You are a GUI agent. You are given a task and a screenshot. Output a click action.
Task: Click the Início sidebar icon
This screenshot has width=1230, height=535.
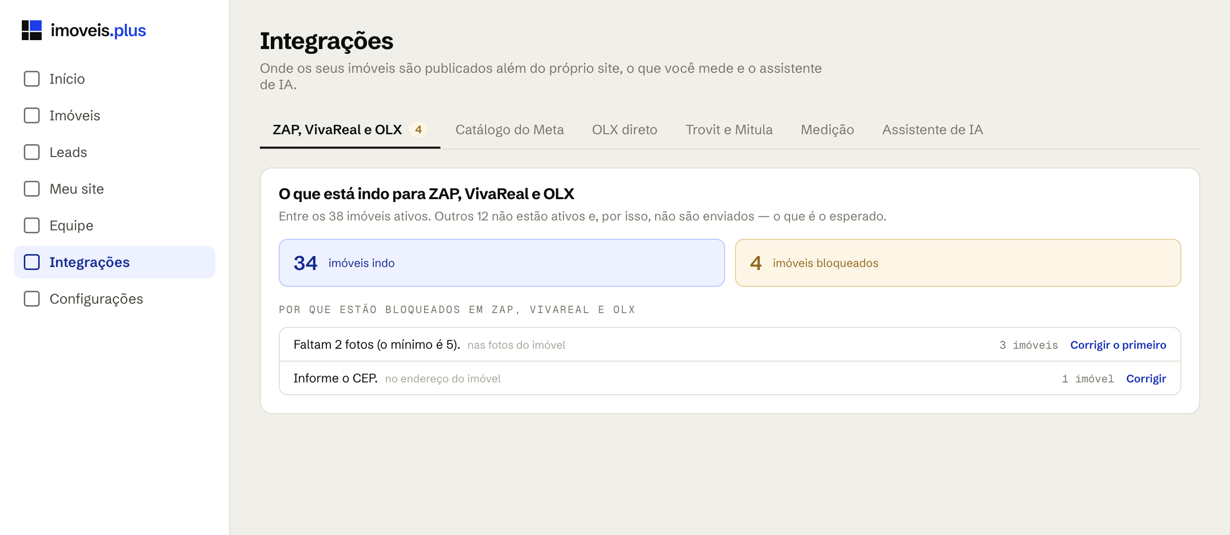32,79
